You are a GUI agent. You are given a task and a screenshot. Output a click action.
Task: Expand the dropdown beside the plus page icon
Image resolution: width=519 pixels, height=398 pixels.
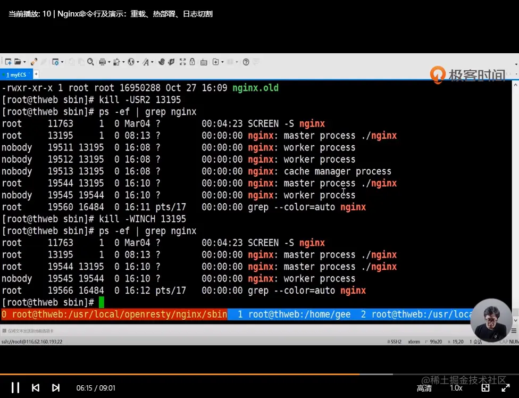tap(222, 62)
